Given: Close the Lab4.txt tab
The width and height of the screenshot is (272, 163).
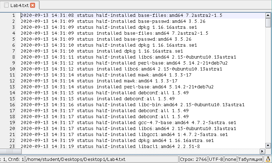Looking at the screenshot, I should pyautogui.click(x=33, y=5).
